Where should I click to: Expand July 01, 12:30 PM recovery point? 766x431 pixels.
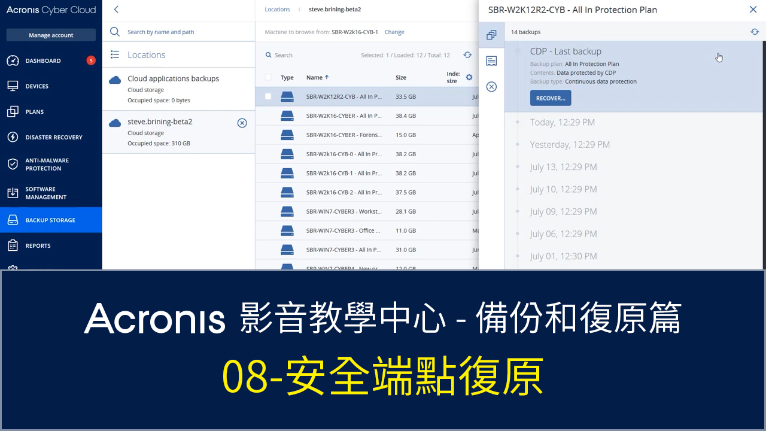click(x=564, y=256)
